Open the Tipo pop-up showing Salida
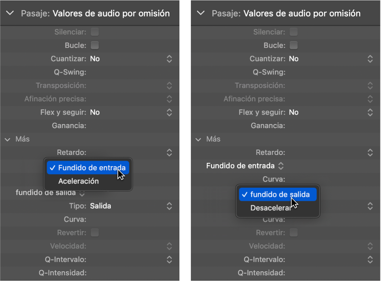 point(169,206)
